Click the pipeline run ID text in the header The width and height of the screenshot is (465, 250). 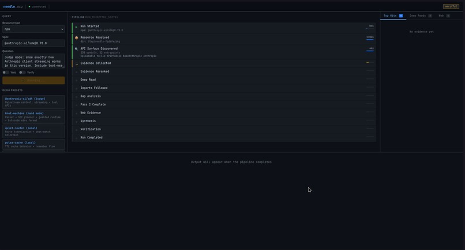click(x=102, y=17)
